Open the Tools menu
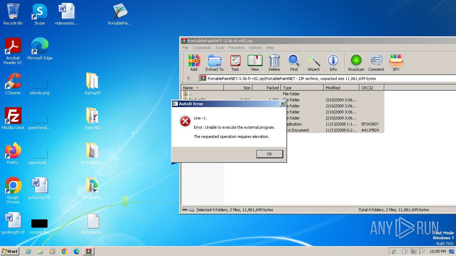 point(220,48)
